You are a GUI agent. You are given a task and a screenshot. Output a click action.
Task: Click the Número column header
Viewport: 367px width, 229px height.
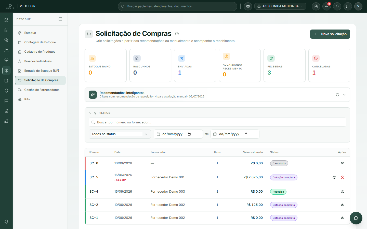pyautogui.click(x=94, y=152)
